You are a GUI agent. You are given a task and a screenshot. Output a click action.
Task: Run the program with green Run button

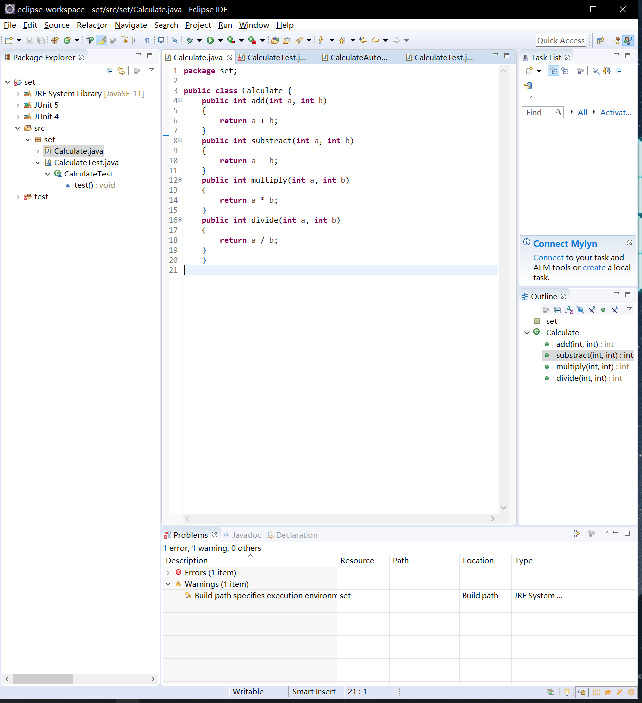(x=210, y=40)
